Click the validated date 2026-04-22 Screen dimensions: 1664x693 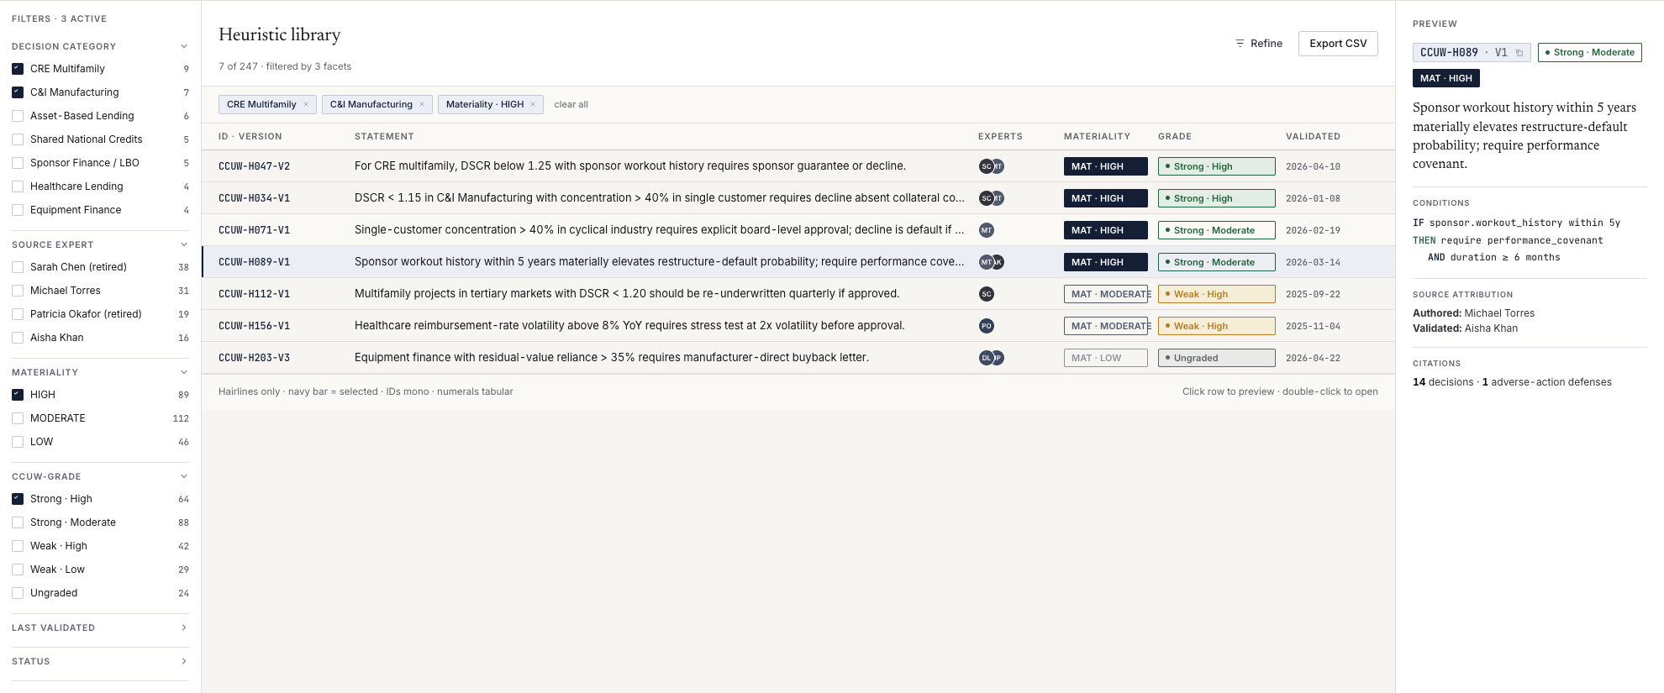(1313, 358)
